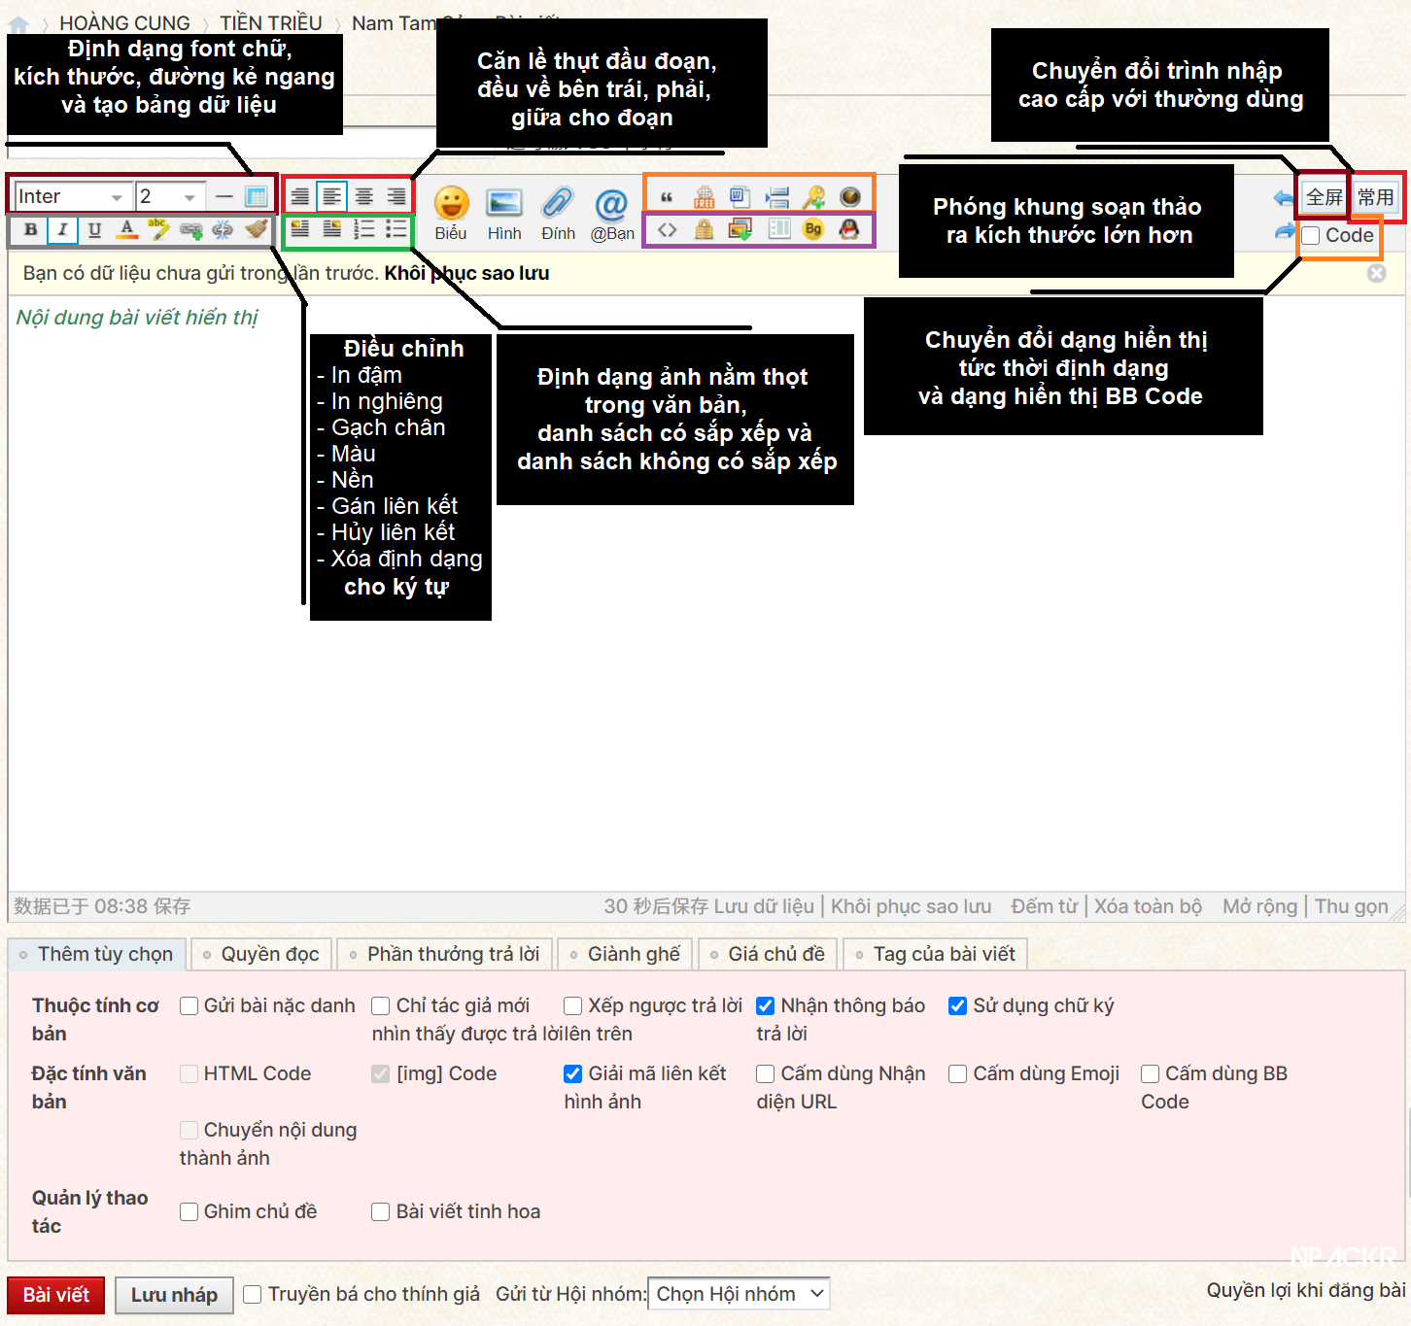The width and height of the screenshot is (1411, 1326).
Task: Align paragraph to the left
Action: point(332,196)
